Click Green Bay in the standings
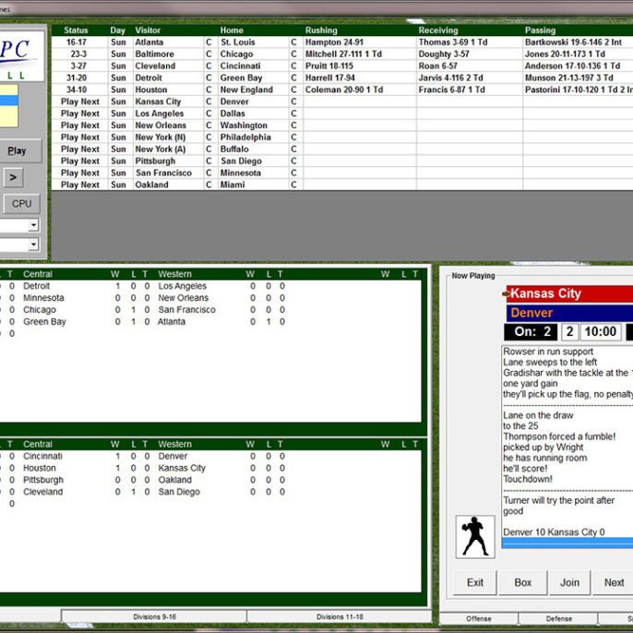633x633 pixels. pos(44,322)
